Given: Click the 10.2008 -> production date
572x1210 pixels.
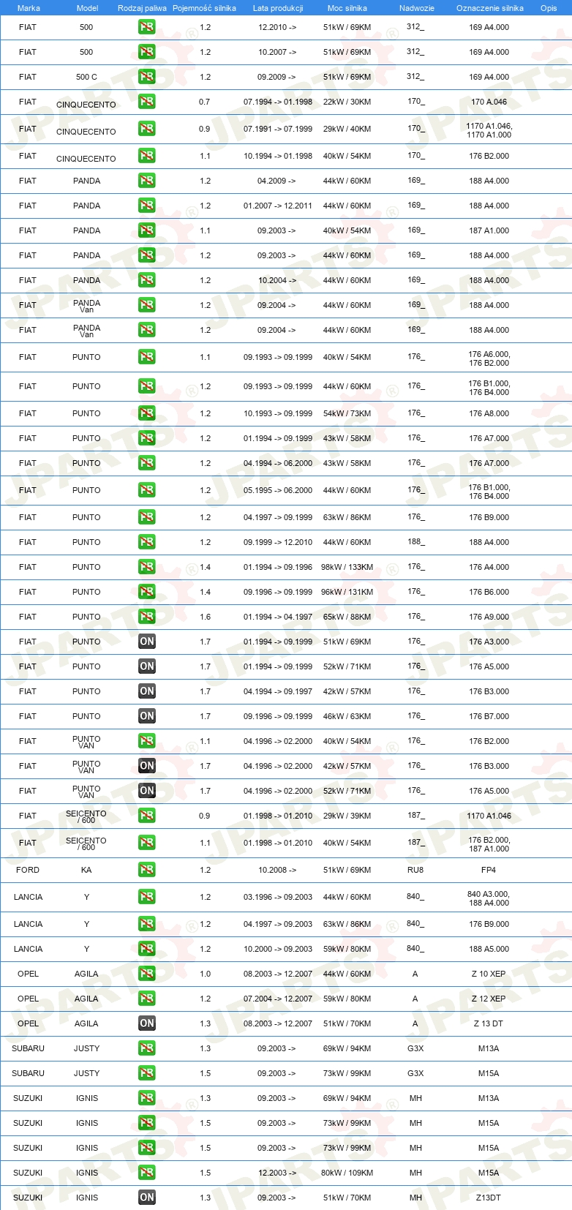Looking at the screenshot, I should click(x=277, y=870).
